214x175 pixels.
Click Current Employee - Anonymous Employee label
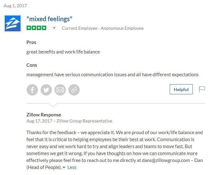click(103, 28)
